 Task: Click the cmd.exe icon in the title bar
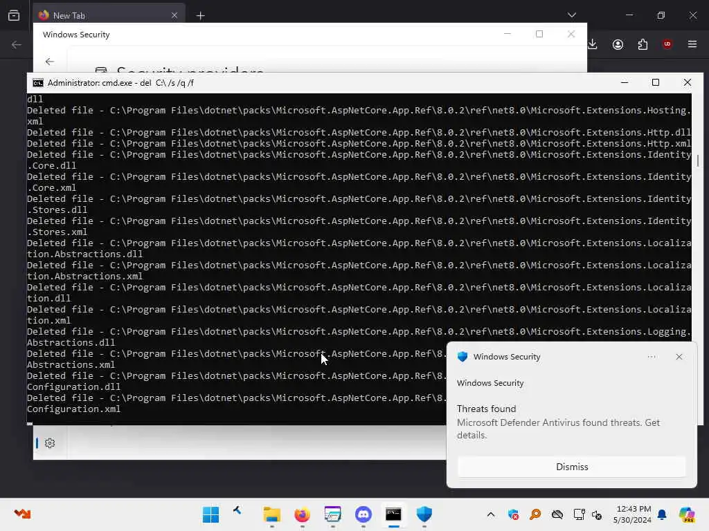tap(38, 83)
